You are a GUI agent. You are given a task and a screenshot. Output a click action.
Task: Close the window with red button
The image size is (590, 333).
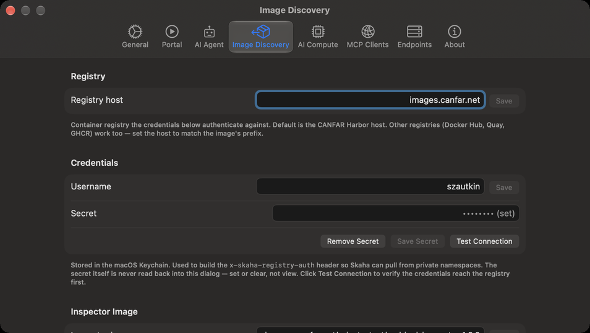tap(11, 11)
